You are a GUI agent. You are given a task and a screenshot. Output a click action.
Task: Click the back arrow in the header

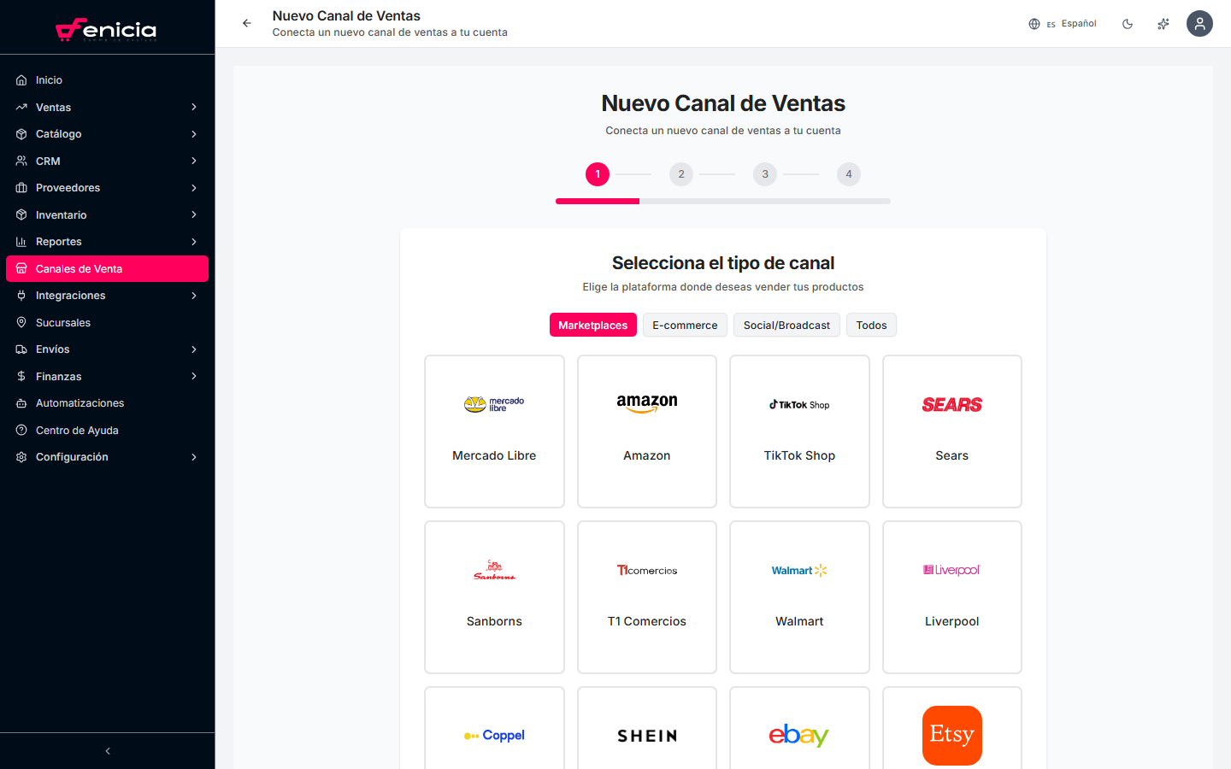[246, 23]
